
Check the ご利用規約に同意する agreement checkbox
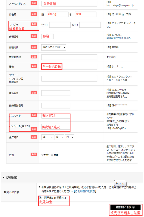click(x=40, y=198)
